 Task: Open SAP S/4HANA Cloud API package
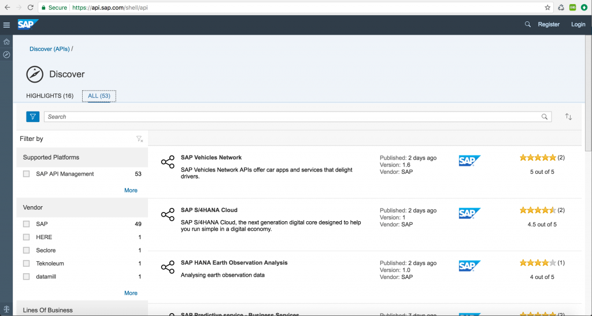tap(209, 210)
